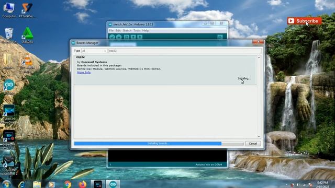The image size is (335, 188).
Task: Select the CyberLink WaveEditor 2 desktop icon
Action: coord(9,166)
